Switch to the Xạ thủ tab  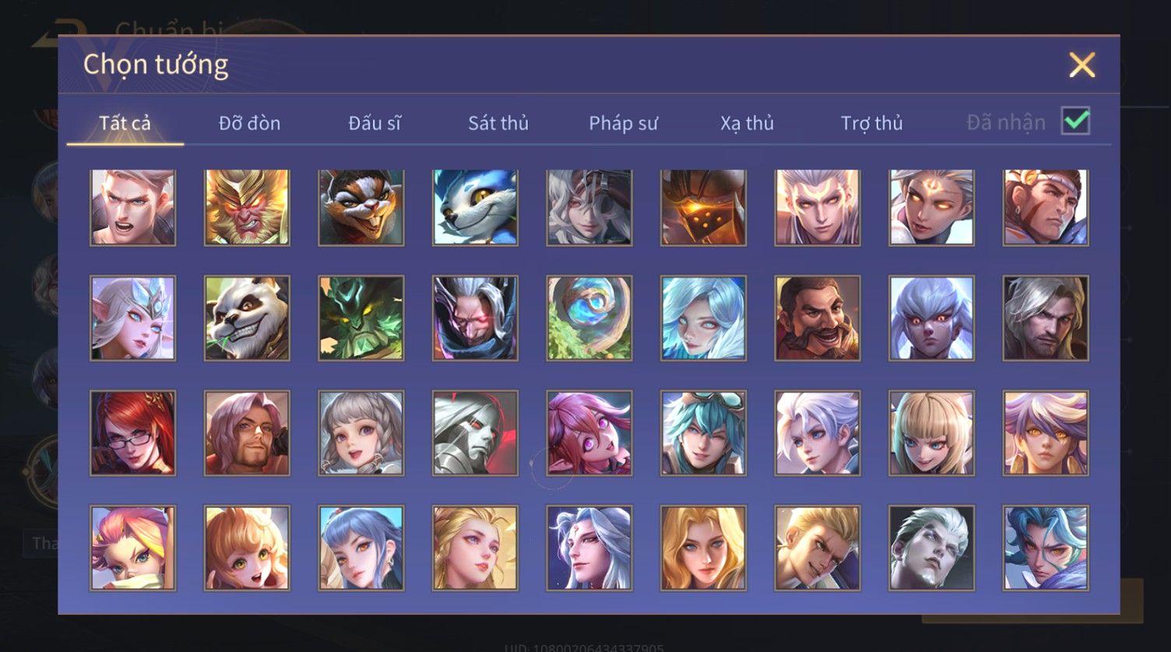(747, 123)
